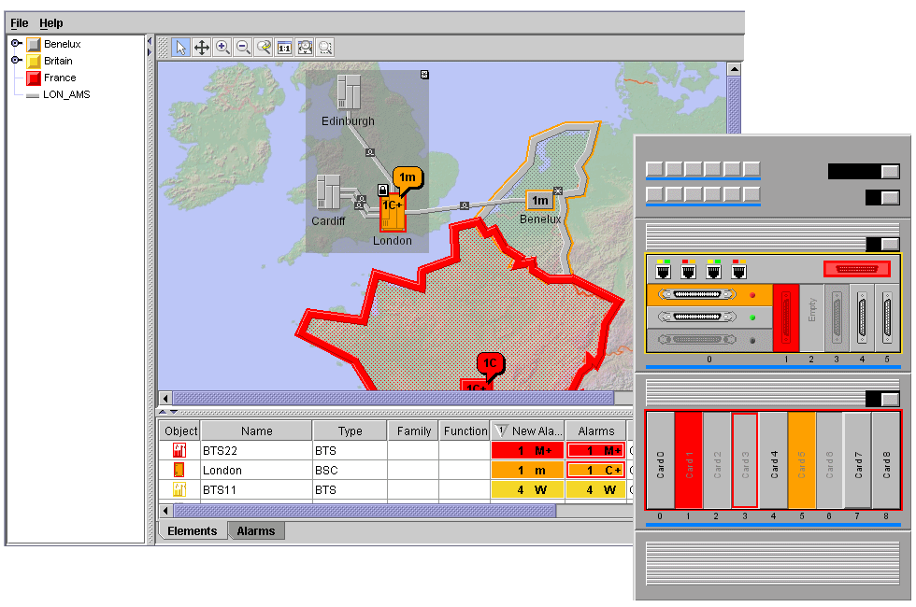Sort table by the Name column header
The height and width of the screenshot is (607, 916).
(x=256, y=431)
